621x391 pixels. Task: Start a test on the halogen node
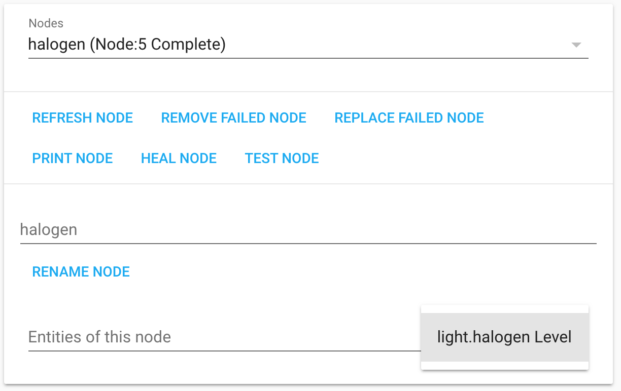[282, 158]
